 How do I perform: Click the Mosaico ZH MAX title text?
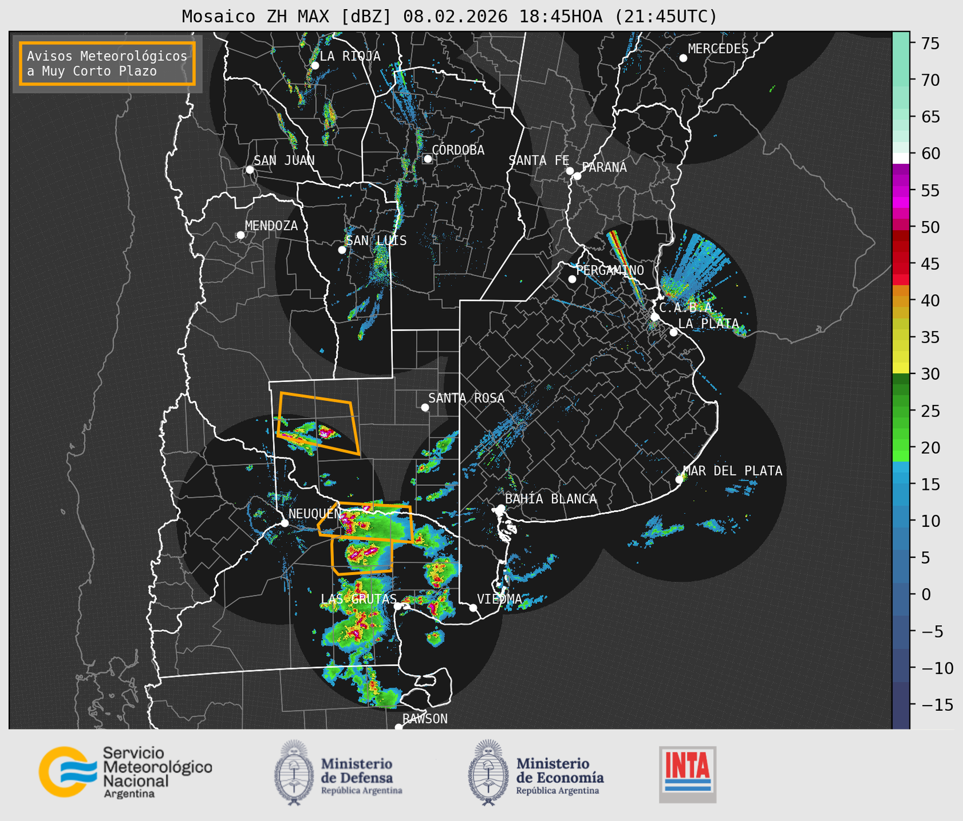[x=449, y=17]
